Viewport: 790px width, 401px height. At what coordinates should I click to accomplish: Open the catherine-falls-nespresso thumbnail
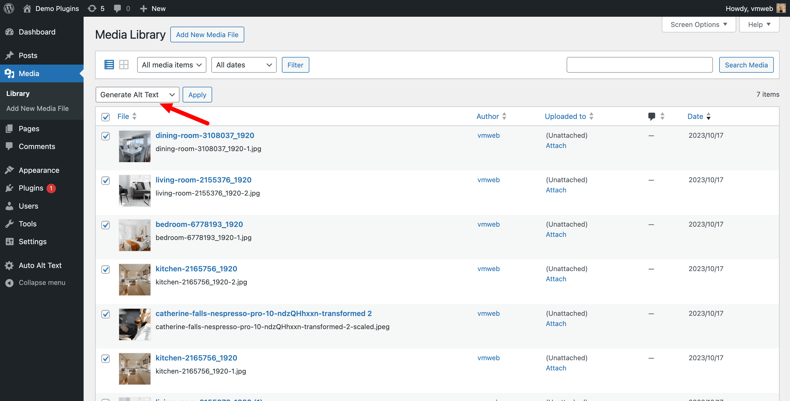click(x=135, y=324)
